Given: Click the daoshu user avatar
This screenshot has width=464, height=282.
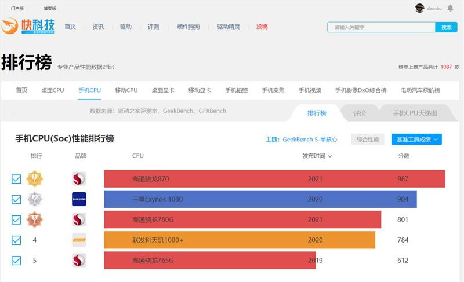Looking at the screenshot, I should pyautogui.click(x=420, y=8).
